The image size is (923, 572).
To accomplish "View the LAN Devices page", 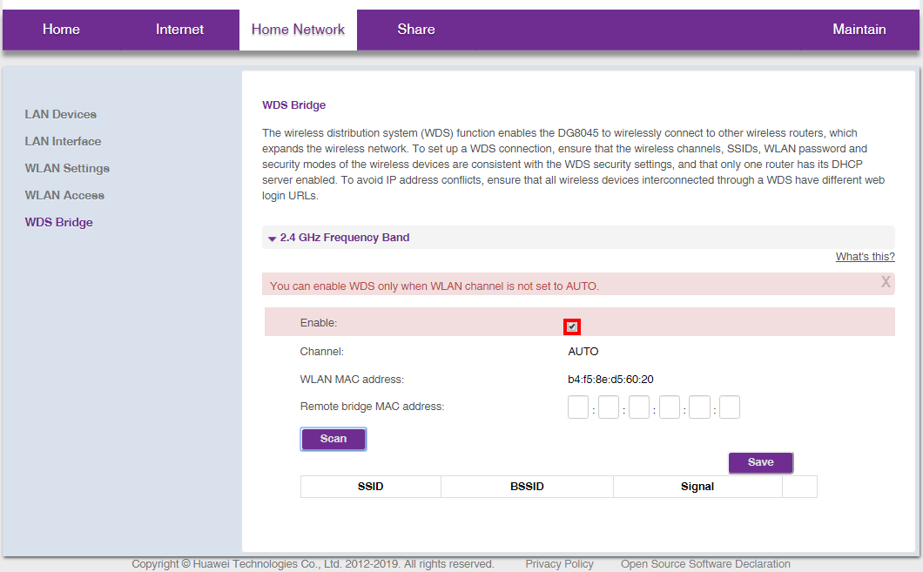I will (x=61, y=114).
